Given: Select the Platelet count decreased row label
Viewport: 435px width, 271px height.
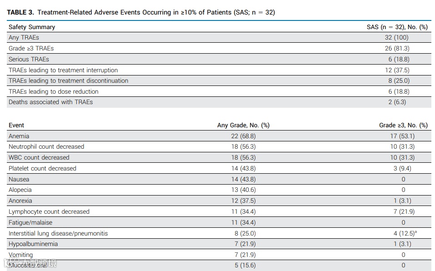Looking at the screenshot, I should click(42, 168).
